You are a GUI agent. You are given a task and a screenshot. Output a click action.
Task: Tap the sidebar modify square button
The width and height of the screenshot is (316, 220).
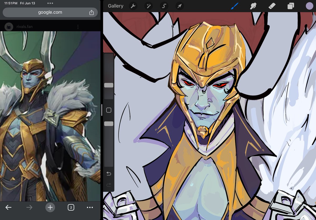(109, 110)
